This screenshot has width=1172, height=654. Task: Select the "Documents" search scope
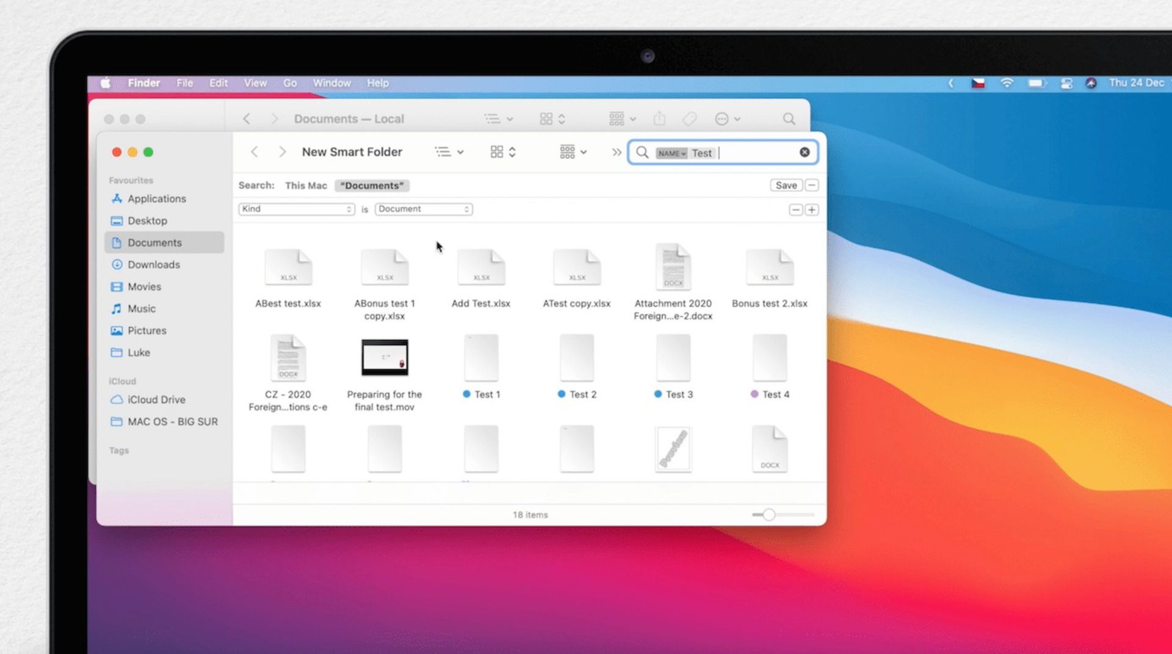372,186
